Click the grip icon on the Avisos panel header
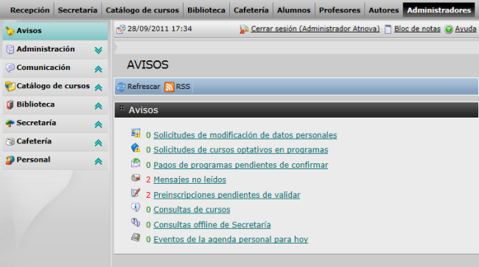This screenshot has width=479, height=267. (x=122, y=108)
